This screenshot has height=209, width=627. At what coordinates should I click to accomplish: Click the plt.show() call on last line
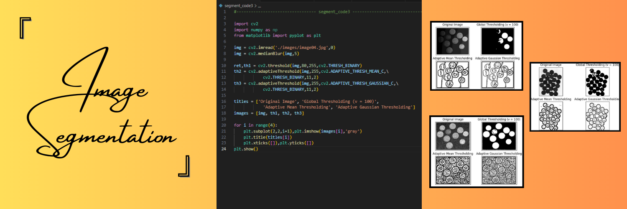[x=246, y=149]
